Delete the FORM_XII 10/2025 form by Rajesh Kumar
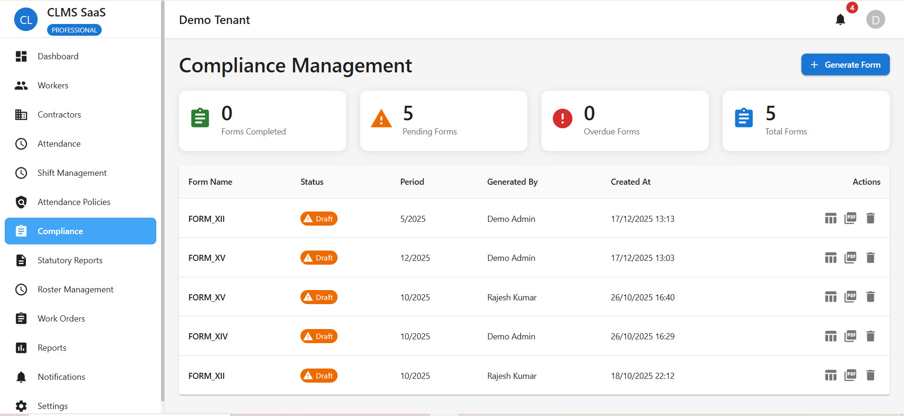 click(870, 376)
